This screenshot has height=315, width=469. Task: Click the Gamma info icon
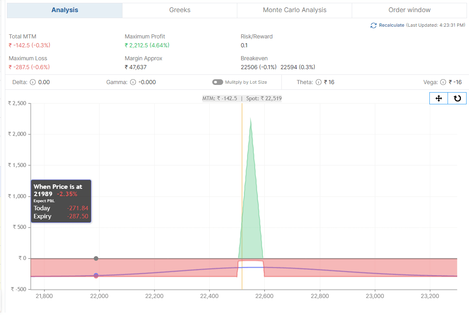coord(133,82)
